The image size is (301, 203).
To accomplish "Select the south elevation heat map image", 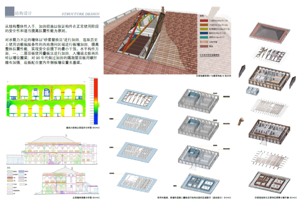I will 46,102.
